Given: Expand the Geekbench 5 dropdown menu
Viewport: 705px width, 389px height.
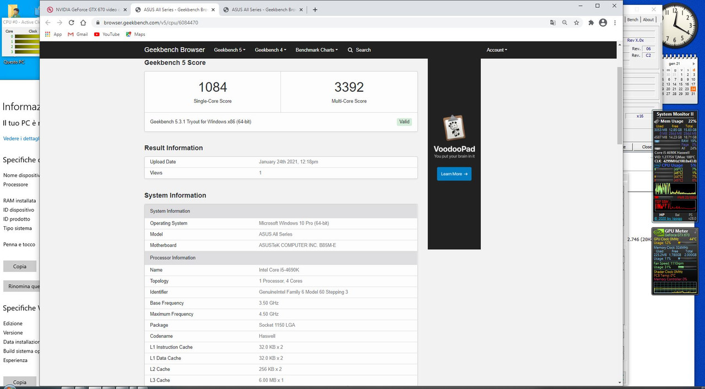Looking at the screenshot, I should [x=230, y=50].
